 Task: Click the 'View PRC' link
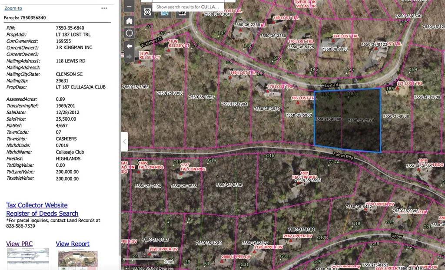(x=19, y=244)
